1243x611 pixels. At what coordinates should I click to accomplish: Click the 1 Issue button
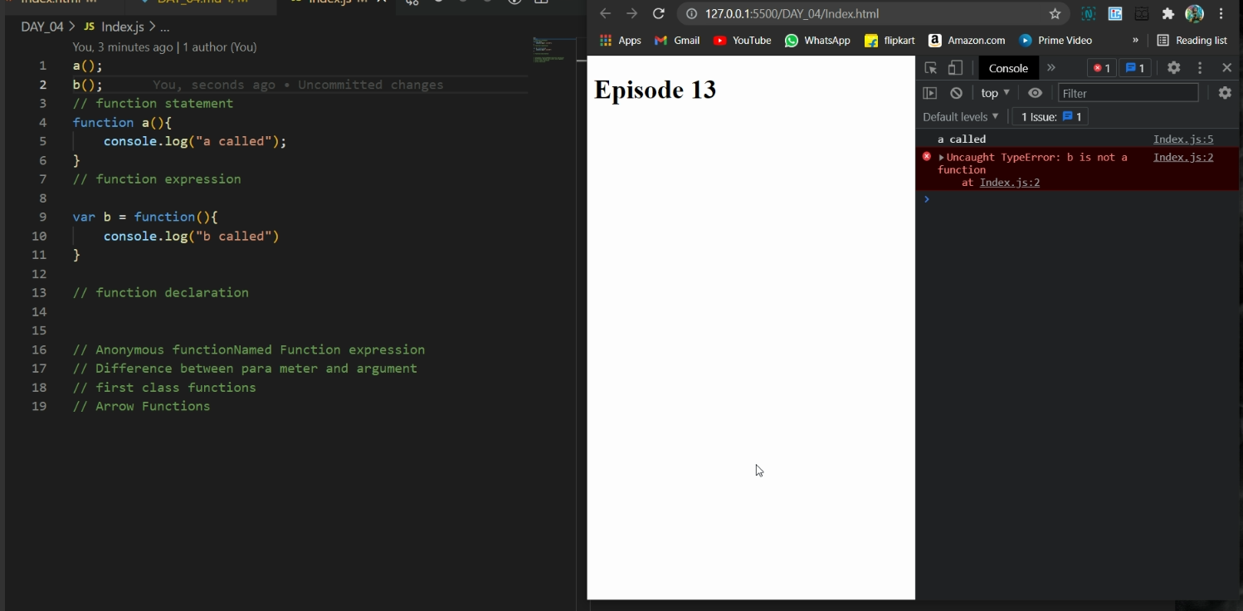point(1050,117)
